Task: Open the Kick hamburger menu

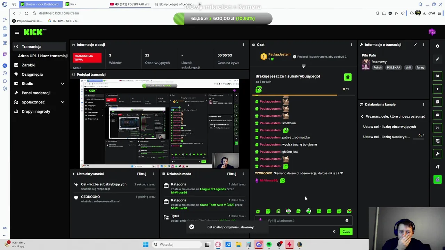Action: tap(17, 32)
